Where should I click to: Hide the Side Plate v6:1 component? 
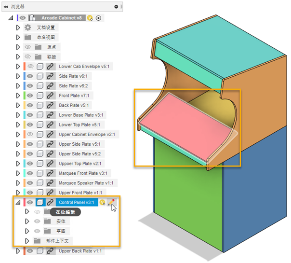click(30, 76)
